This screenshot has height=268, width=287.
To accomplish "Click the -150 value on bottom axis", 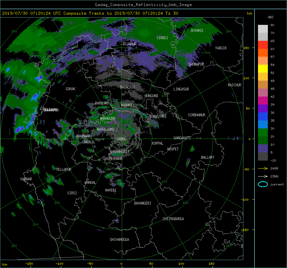I will pyautogui.click(x=29, y=264).
